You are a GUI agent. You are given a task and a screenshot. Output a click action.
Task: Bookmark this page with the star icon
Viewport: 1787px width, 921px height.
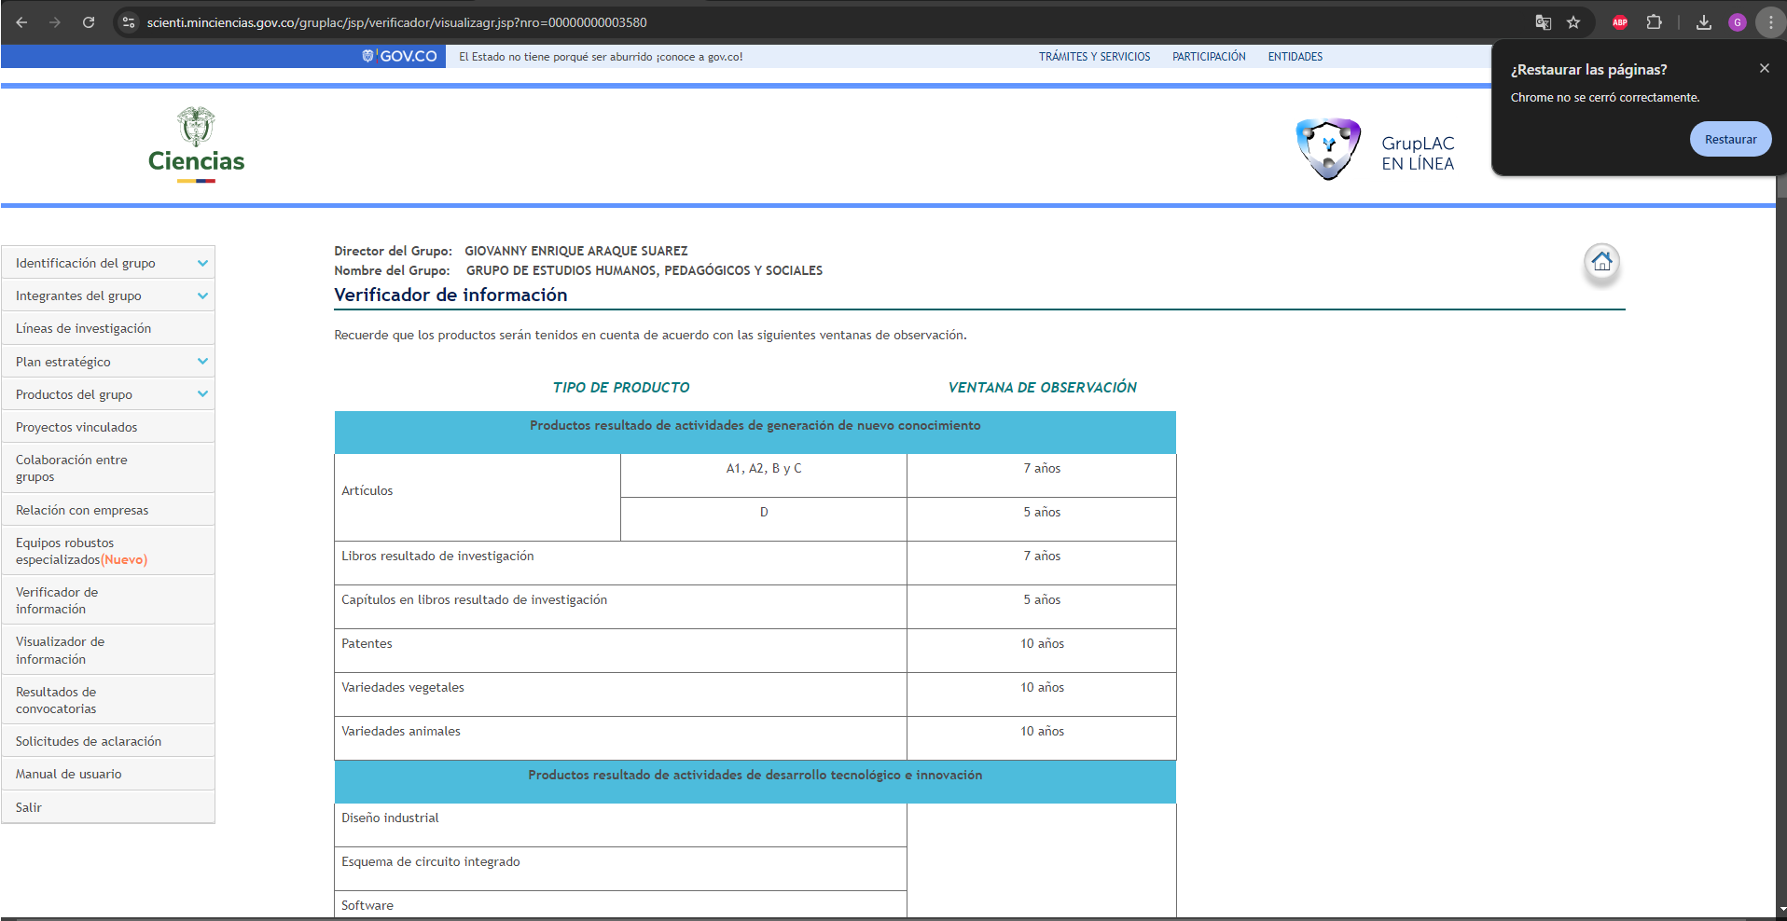pyautogui.click(x=1573, y=22)
